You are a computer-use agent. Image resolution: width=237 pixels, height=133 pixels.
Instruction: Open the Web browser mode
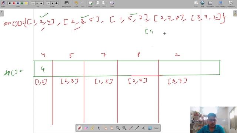pos(203,4)
